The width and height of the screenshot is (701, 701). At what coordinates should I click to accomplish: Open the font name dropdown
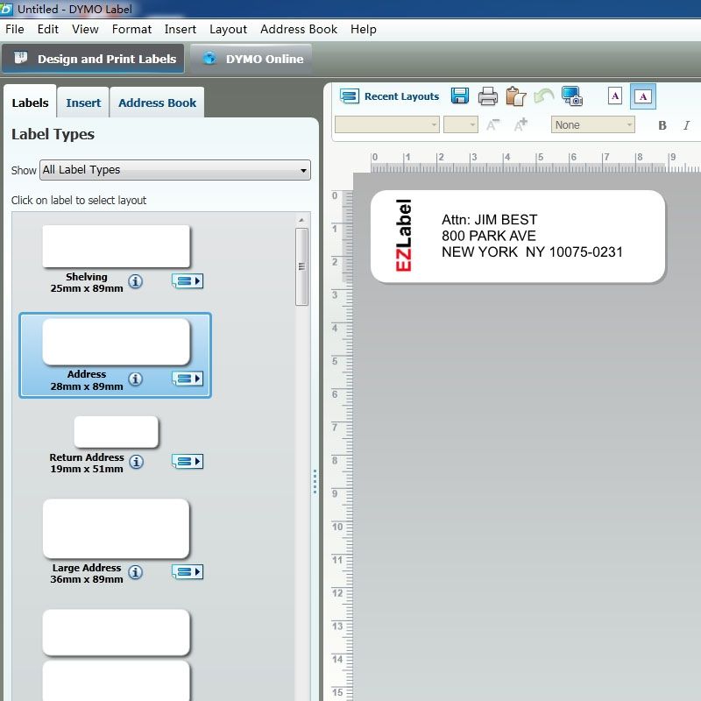pos(386,125)
